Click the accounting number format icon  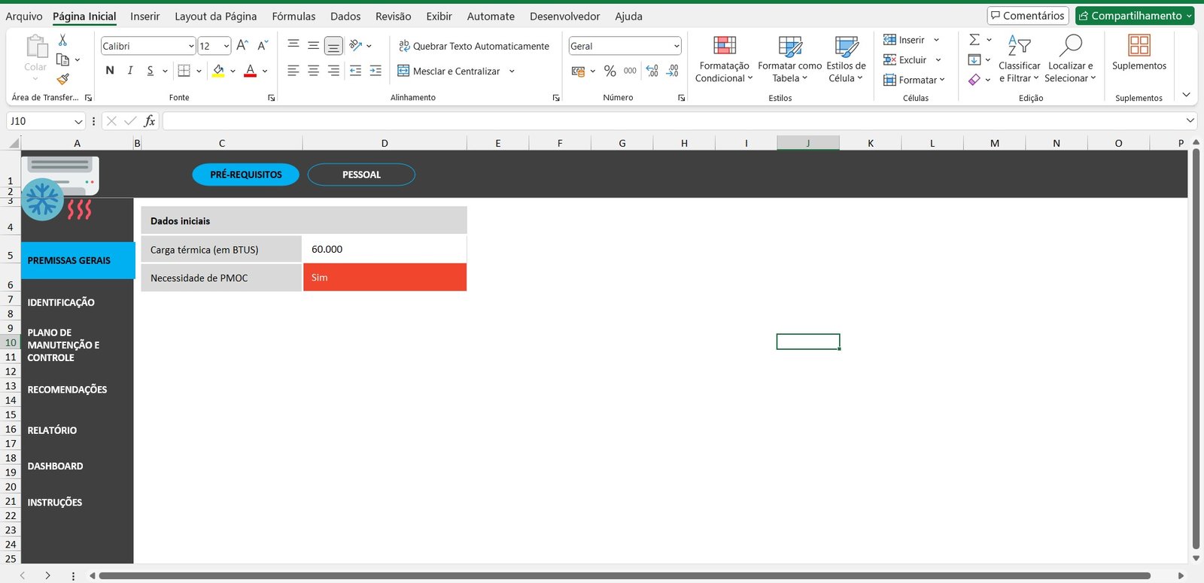pos(579,71)
